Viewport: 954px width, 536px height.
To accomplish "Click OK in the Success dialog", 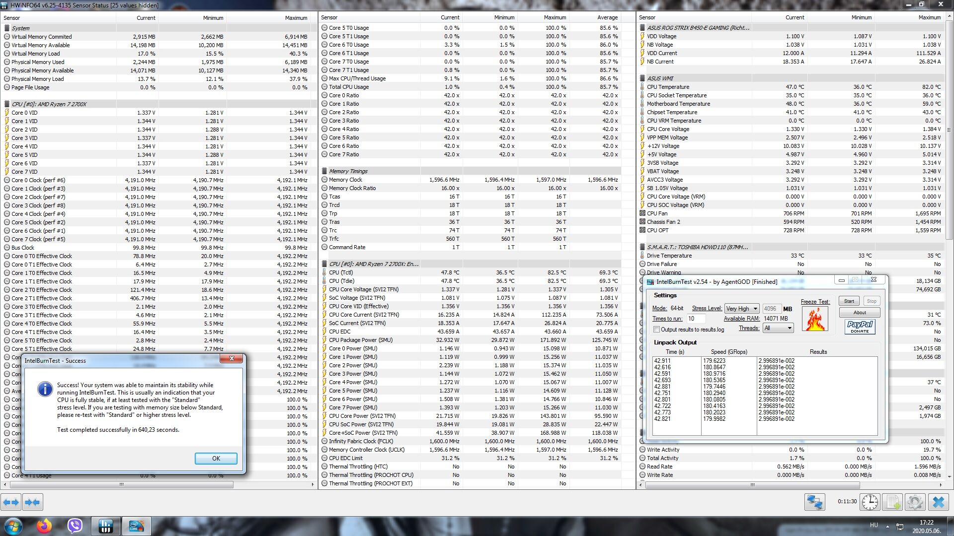I will click(x=216, y=459).
